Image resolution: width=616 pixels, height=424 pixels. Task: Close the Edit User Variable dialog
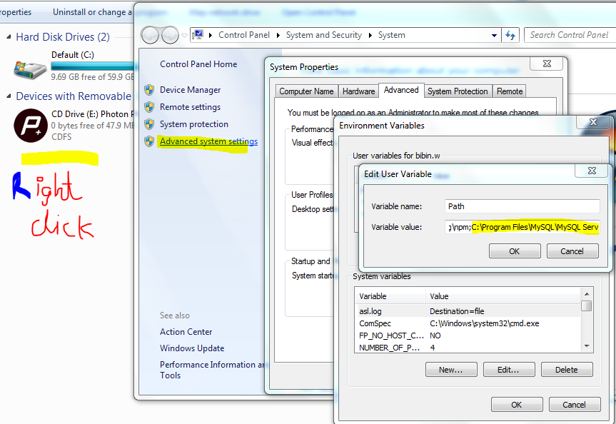click(592, 171)
